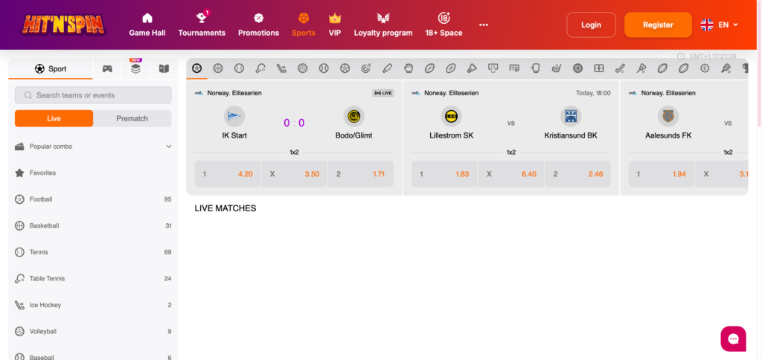Click the Bodo/Glimt team crest
This screenshot has height=360, width=762.
tap(353, 117)
